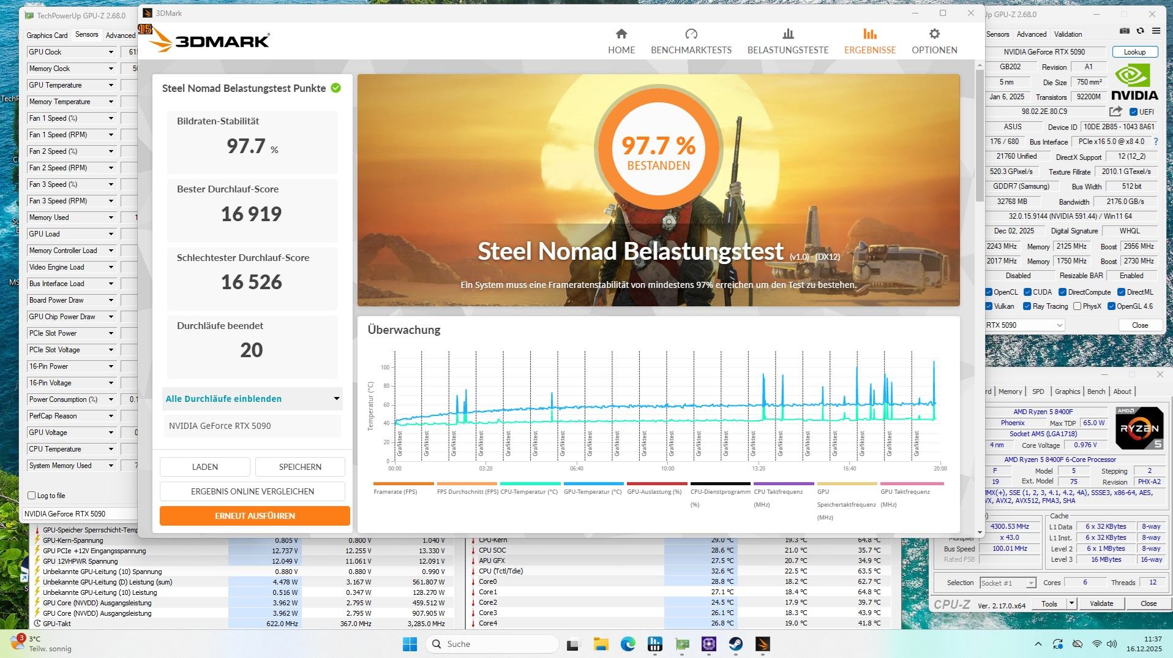Open 3DMark icon in the taskbar

coord(762,644)
